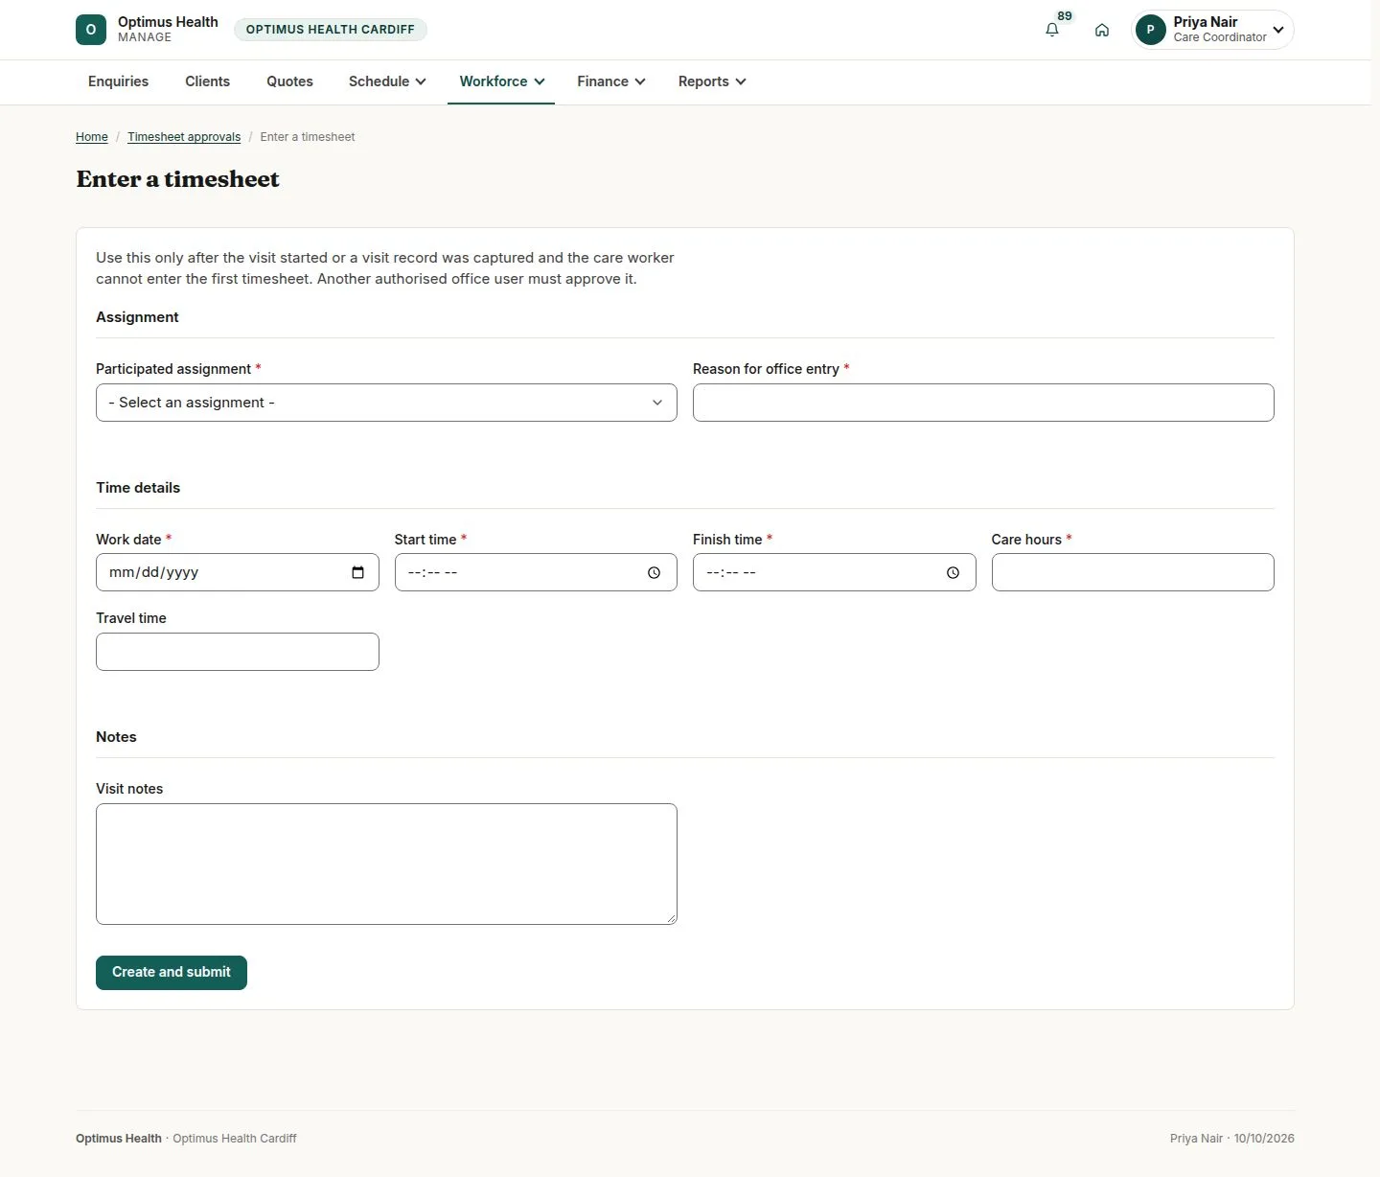Follow the Home breadcrumb link
The height and width of the screenshot is (1177, 1380).
(x=92, y=137)
